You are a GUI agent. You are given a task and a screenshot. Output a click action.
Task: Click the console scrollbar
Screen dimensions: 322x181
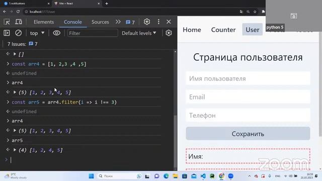click(x=175, y=142)
